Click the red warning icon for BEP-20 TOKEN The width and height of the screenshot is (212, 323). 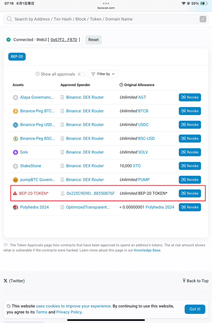pos(15,193)
